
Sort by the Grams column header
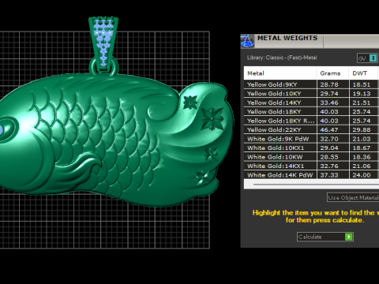(x=332, y=73)
